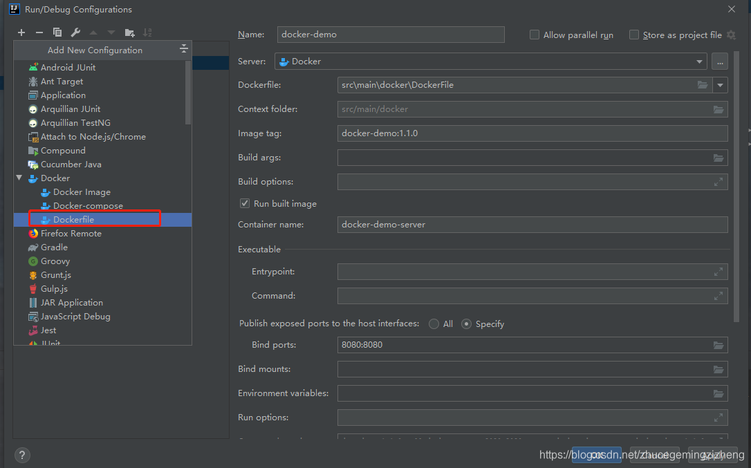Click the Name input field

coord(391,35)
